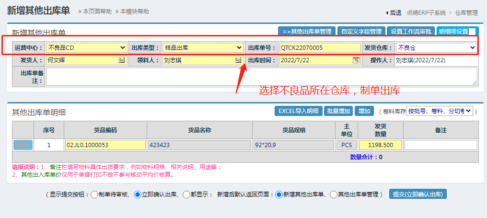Go to 仓库管理 in breadcrumb
Screen dimensions: 487x218
[x=466, y=13]
